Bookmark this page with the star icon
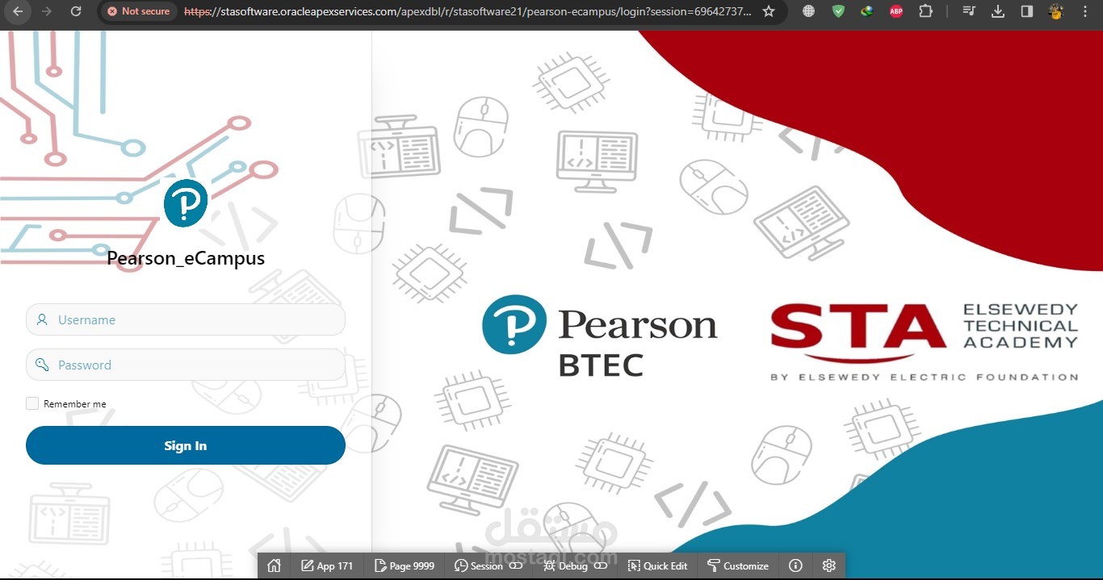 point(769,11)
